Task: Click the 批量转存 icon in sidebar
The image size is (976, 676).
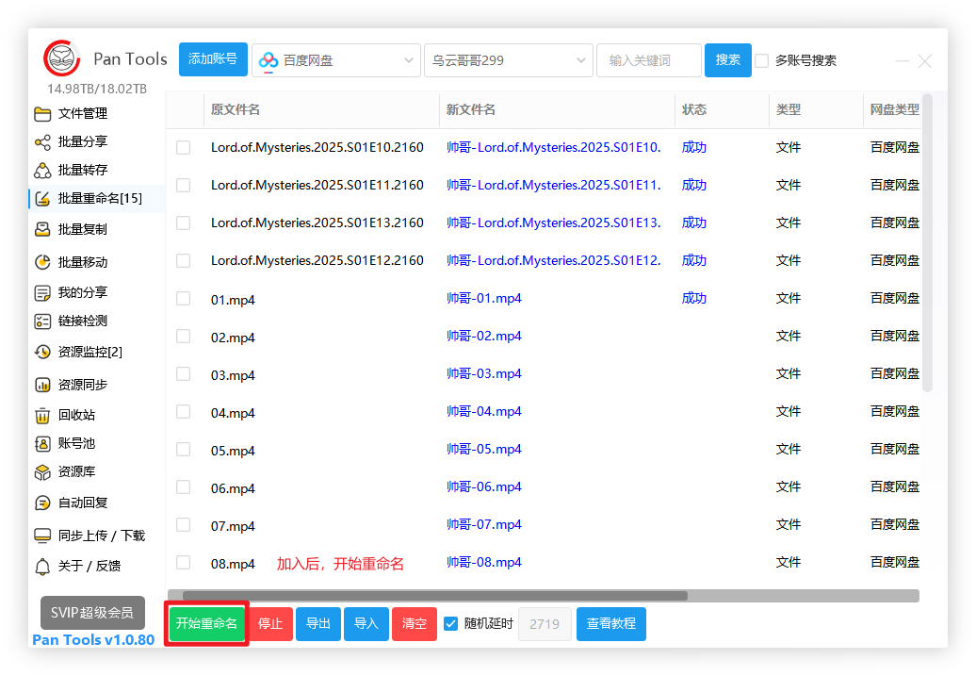Action: coord(42,171)
